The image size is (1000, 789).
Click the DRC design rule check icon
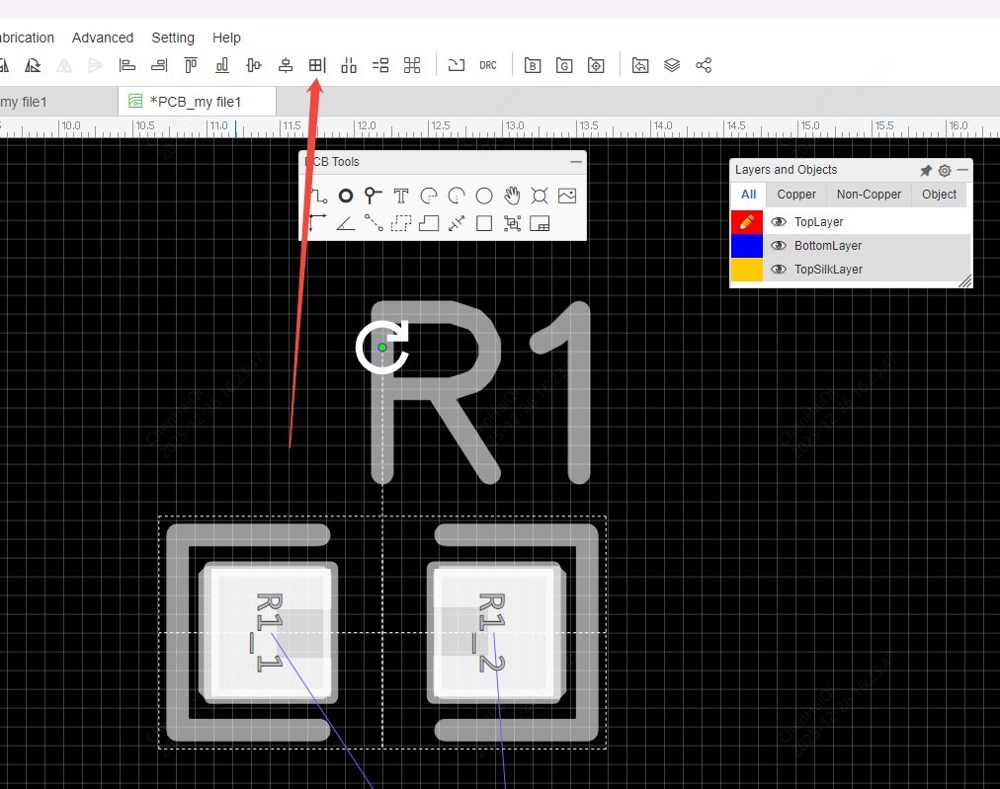(488, 65)
